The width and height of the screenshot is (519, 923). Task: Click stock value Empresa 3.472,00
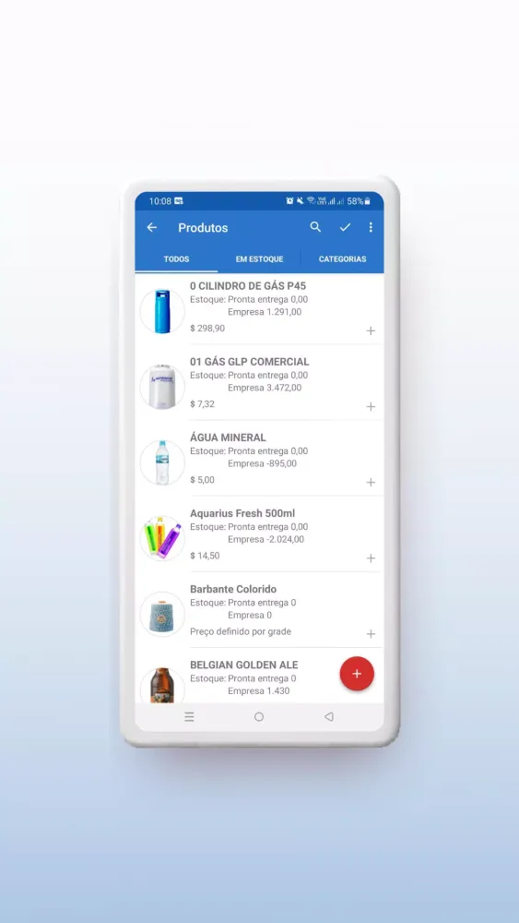(x=265, y=388)
